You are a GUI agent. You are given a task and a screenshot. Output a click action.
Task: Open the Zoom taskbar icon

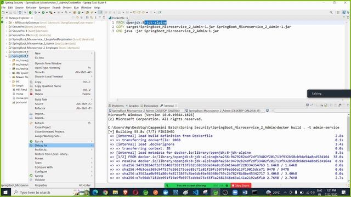point(235,192)
